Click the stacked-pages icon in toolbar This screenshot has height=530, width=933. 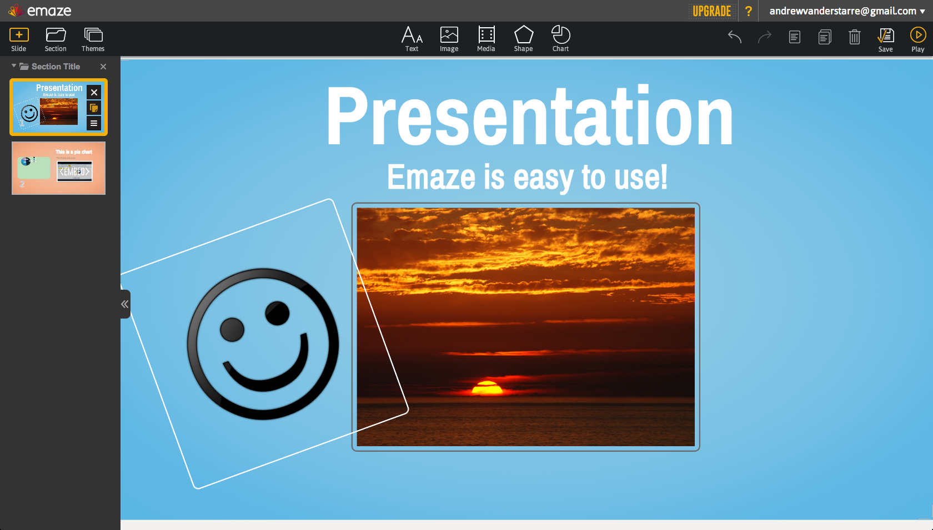(825, 37)
